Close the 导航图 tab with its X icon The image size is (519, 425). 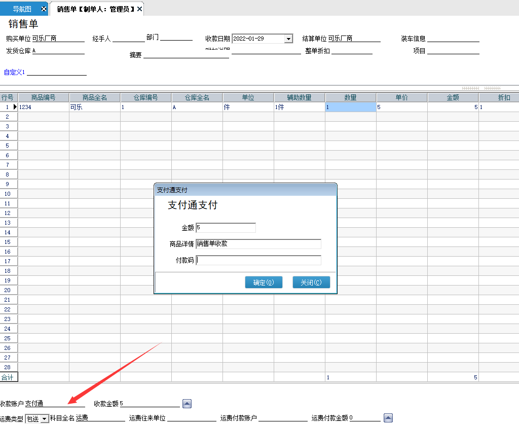click(x=43, y=9)
